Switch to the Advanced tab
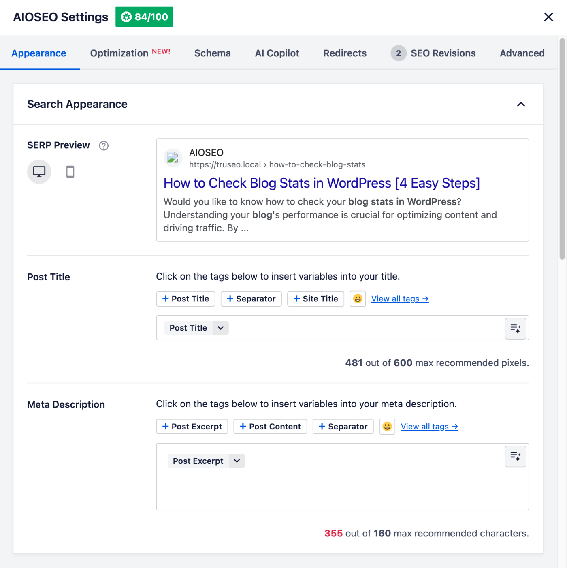Viewport: 567px width, 568px height. click(522, 53)
